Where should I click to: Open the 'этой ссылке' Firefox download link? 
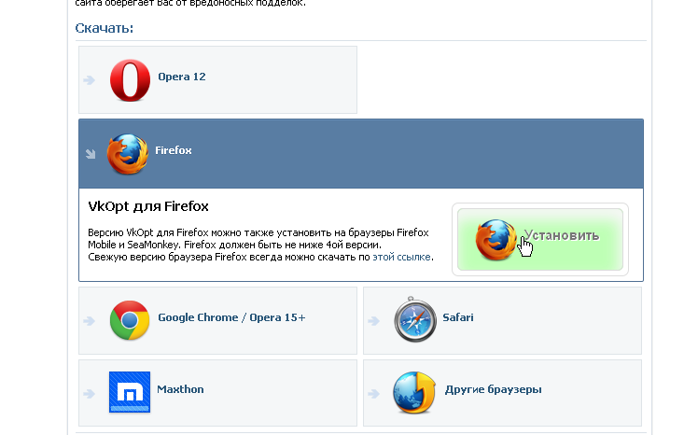(401, 258)
